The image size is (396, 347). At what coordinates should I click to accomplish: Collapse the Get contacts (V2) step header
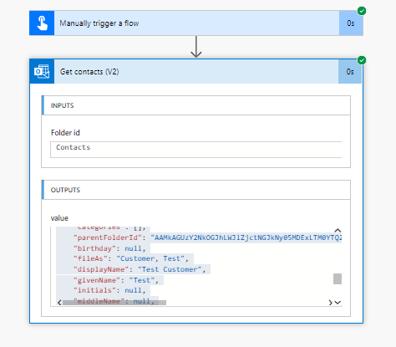click(x=196, y=72)
